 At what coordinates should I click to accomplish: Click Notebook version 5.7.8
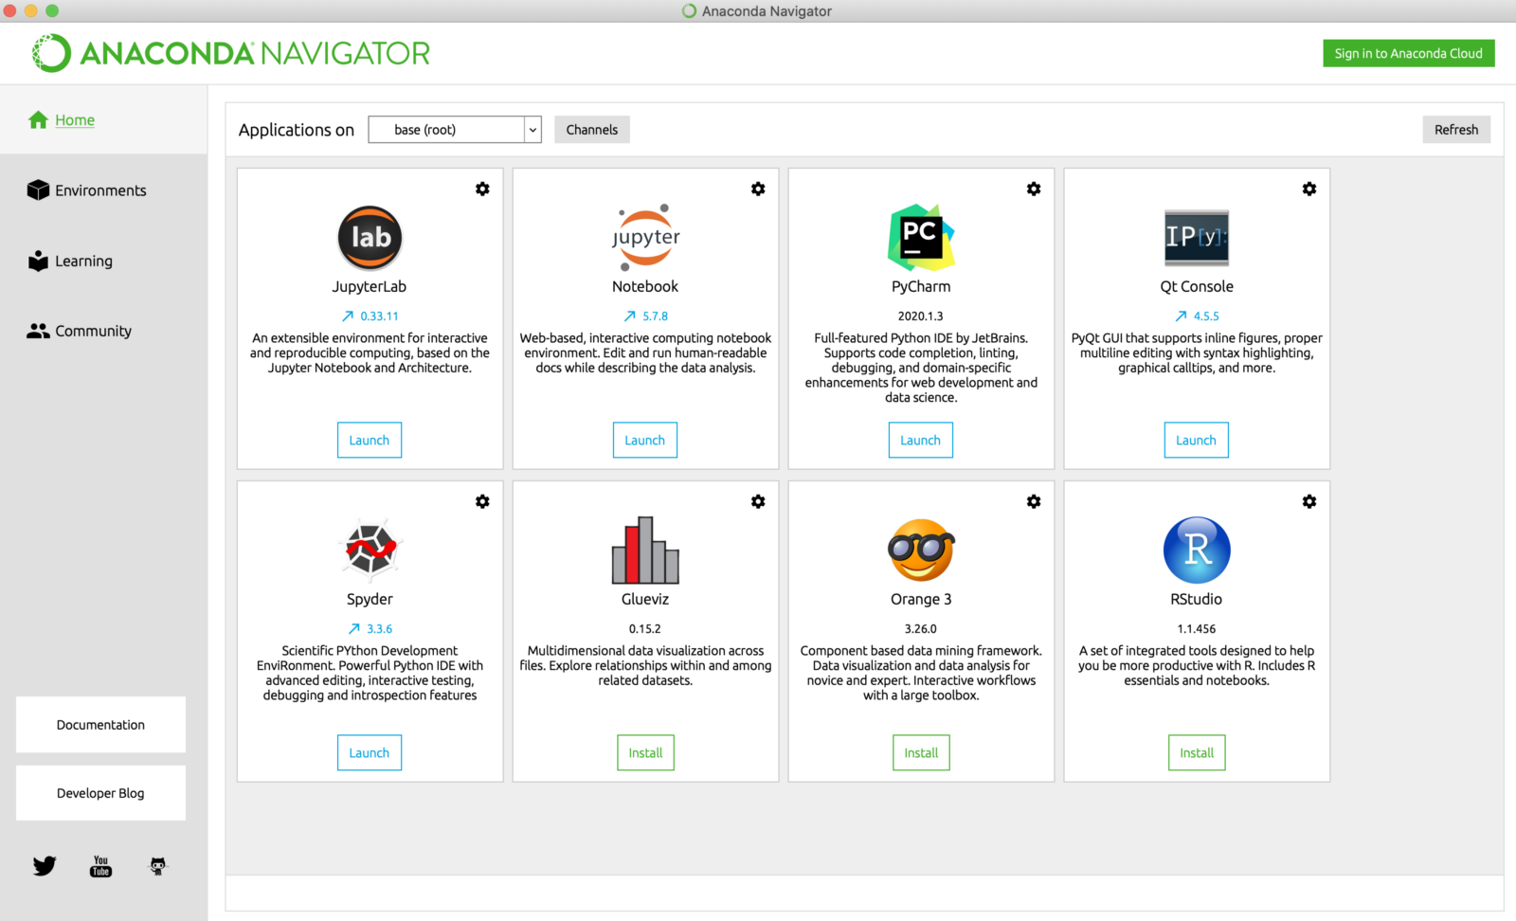point(656,316)
